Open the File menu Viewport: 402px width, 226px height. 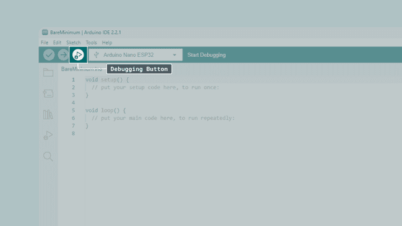45,43
